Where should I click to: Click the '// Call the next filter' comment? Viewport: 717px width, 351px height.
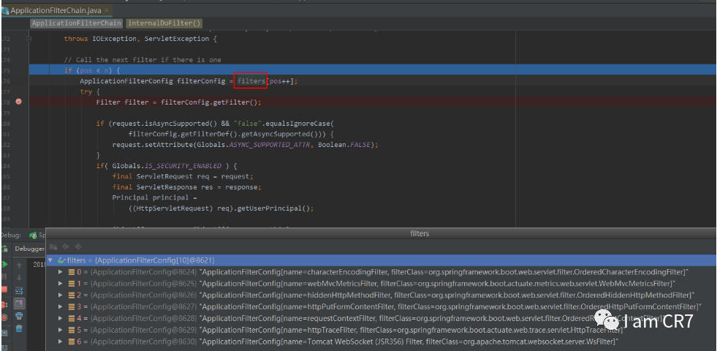point(143,60)
